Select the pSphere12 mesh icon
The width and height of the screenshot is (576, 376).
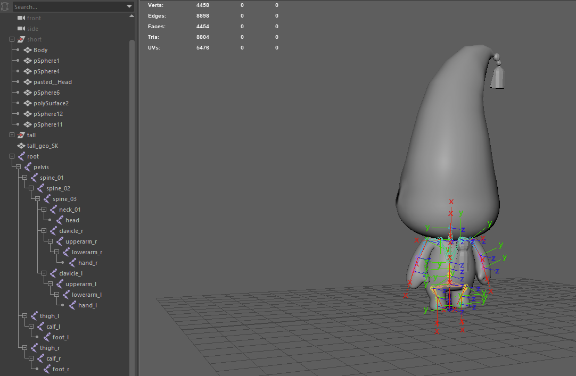pyautogui.click(x=28, y=114)
